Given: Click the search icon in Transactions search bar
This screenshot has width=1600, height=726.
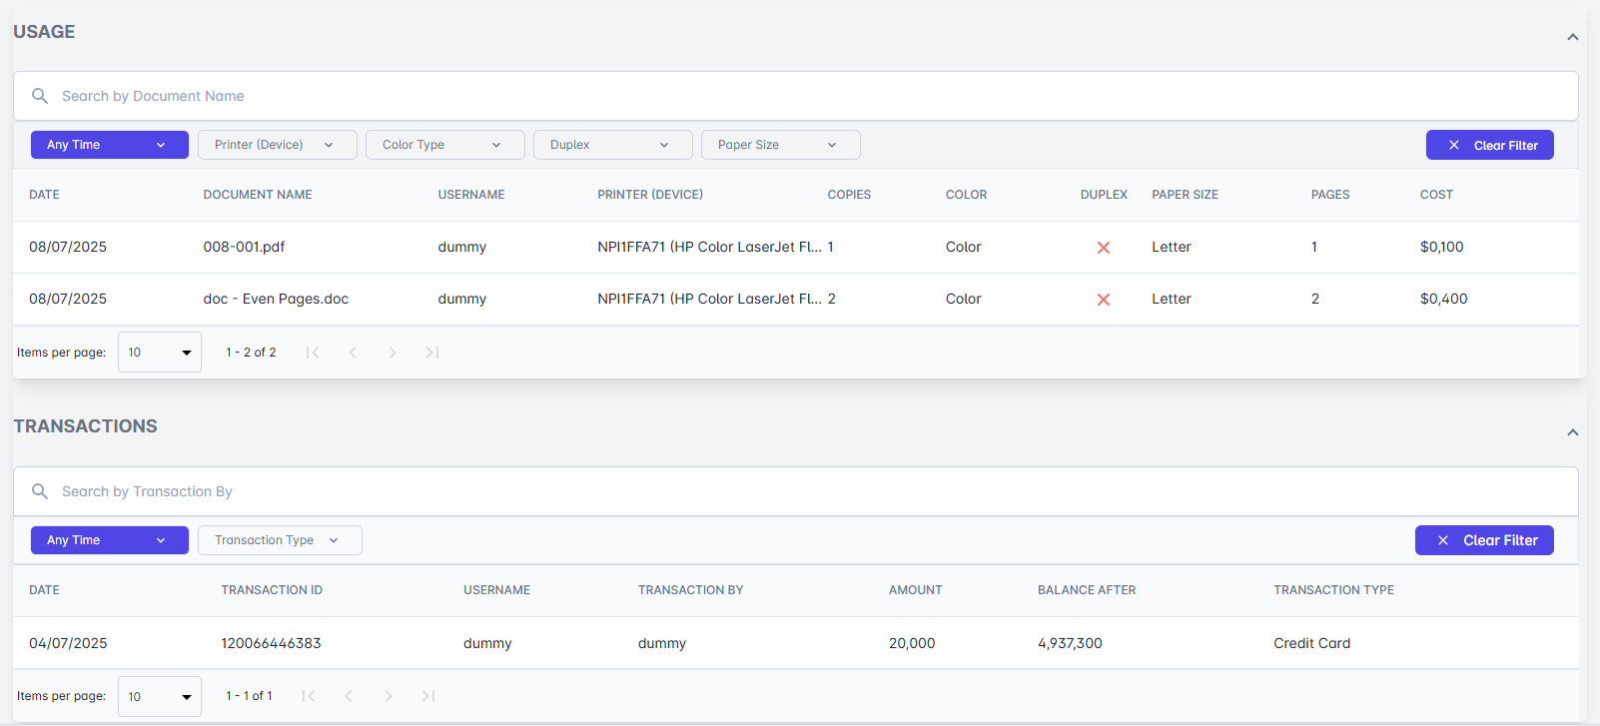Looking at the screenshot, I should coord(40,491).
